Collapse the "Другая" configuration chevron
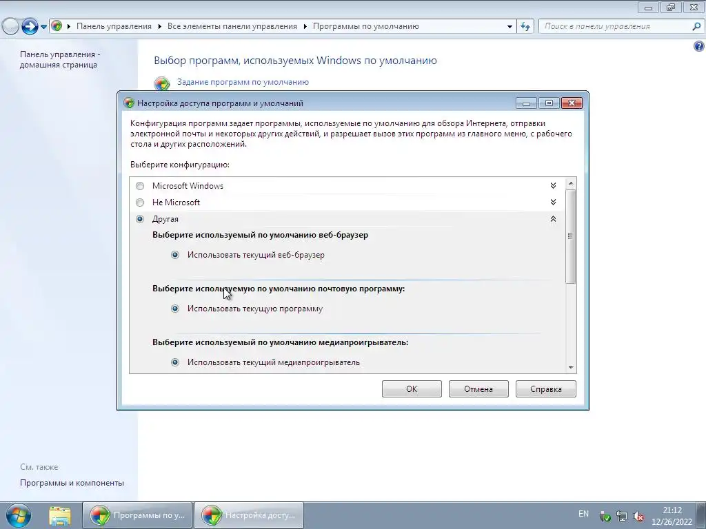This screenshot has width=706, height=529. tap(553, 219)
